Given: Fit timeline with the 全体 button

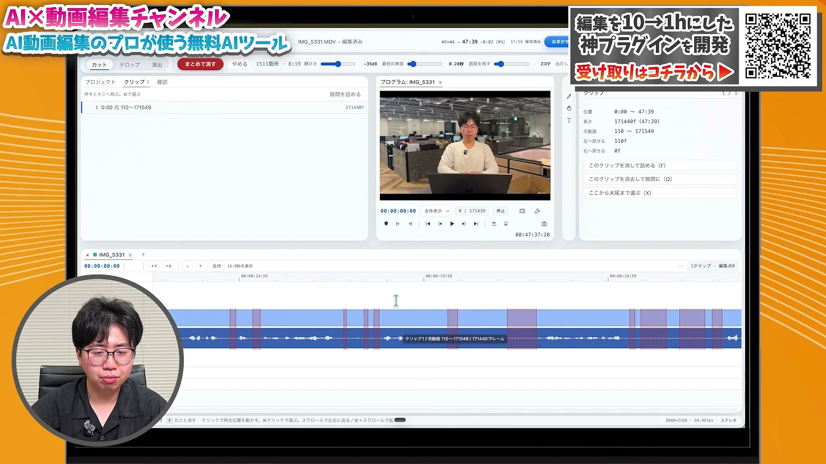Looking at the screenshot, I should pos(217,266).
